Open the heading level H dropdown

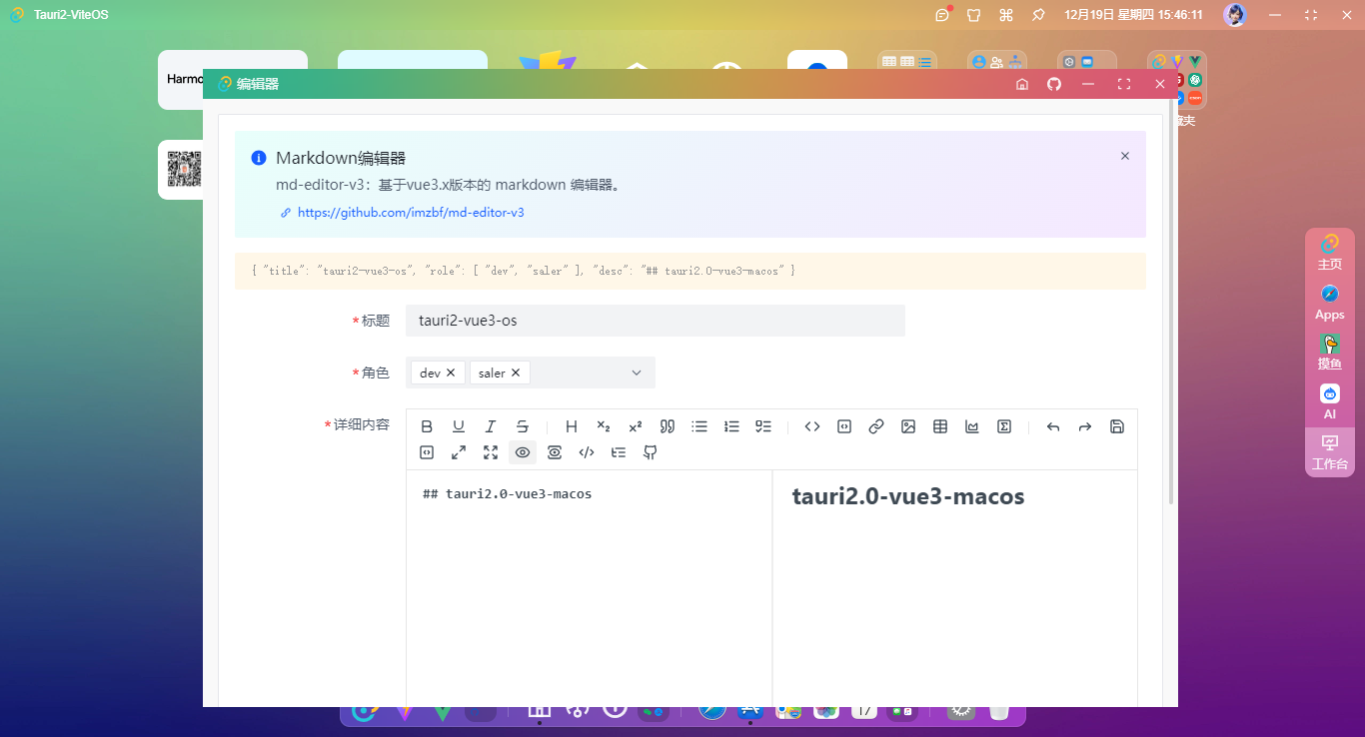[572, 426]
